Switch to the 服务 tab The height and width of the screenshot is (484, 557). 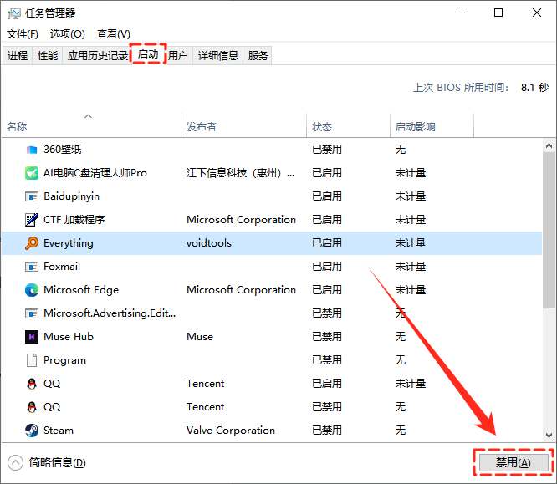(258, 55)
